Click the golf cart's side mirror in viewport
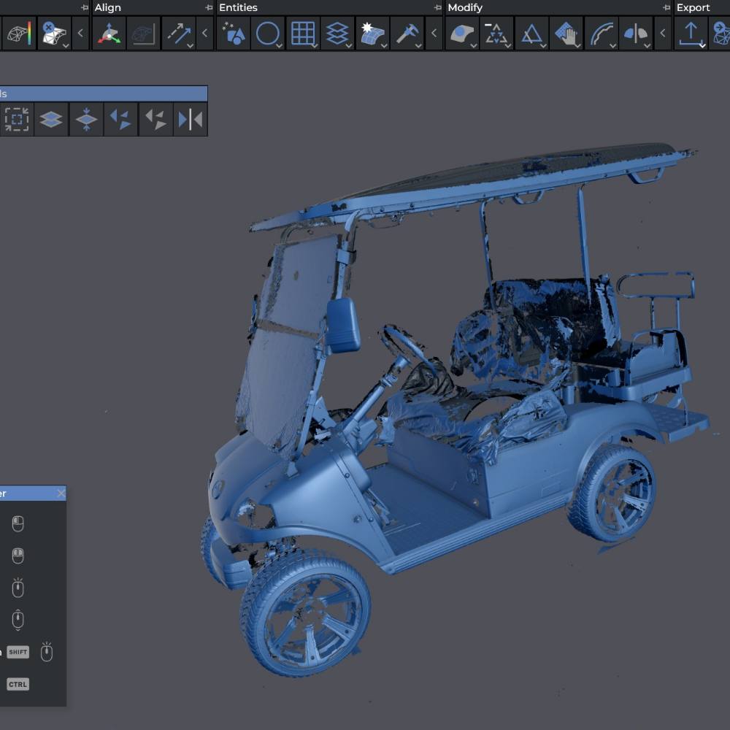This screenshot has height=730, width=730. [x=343, y=325]
